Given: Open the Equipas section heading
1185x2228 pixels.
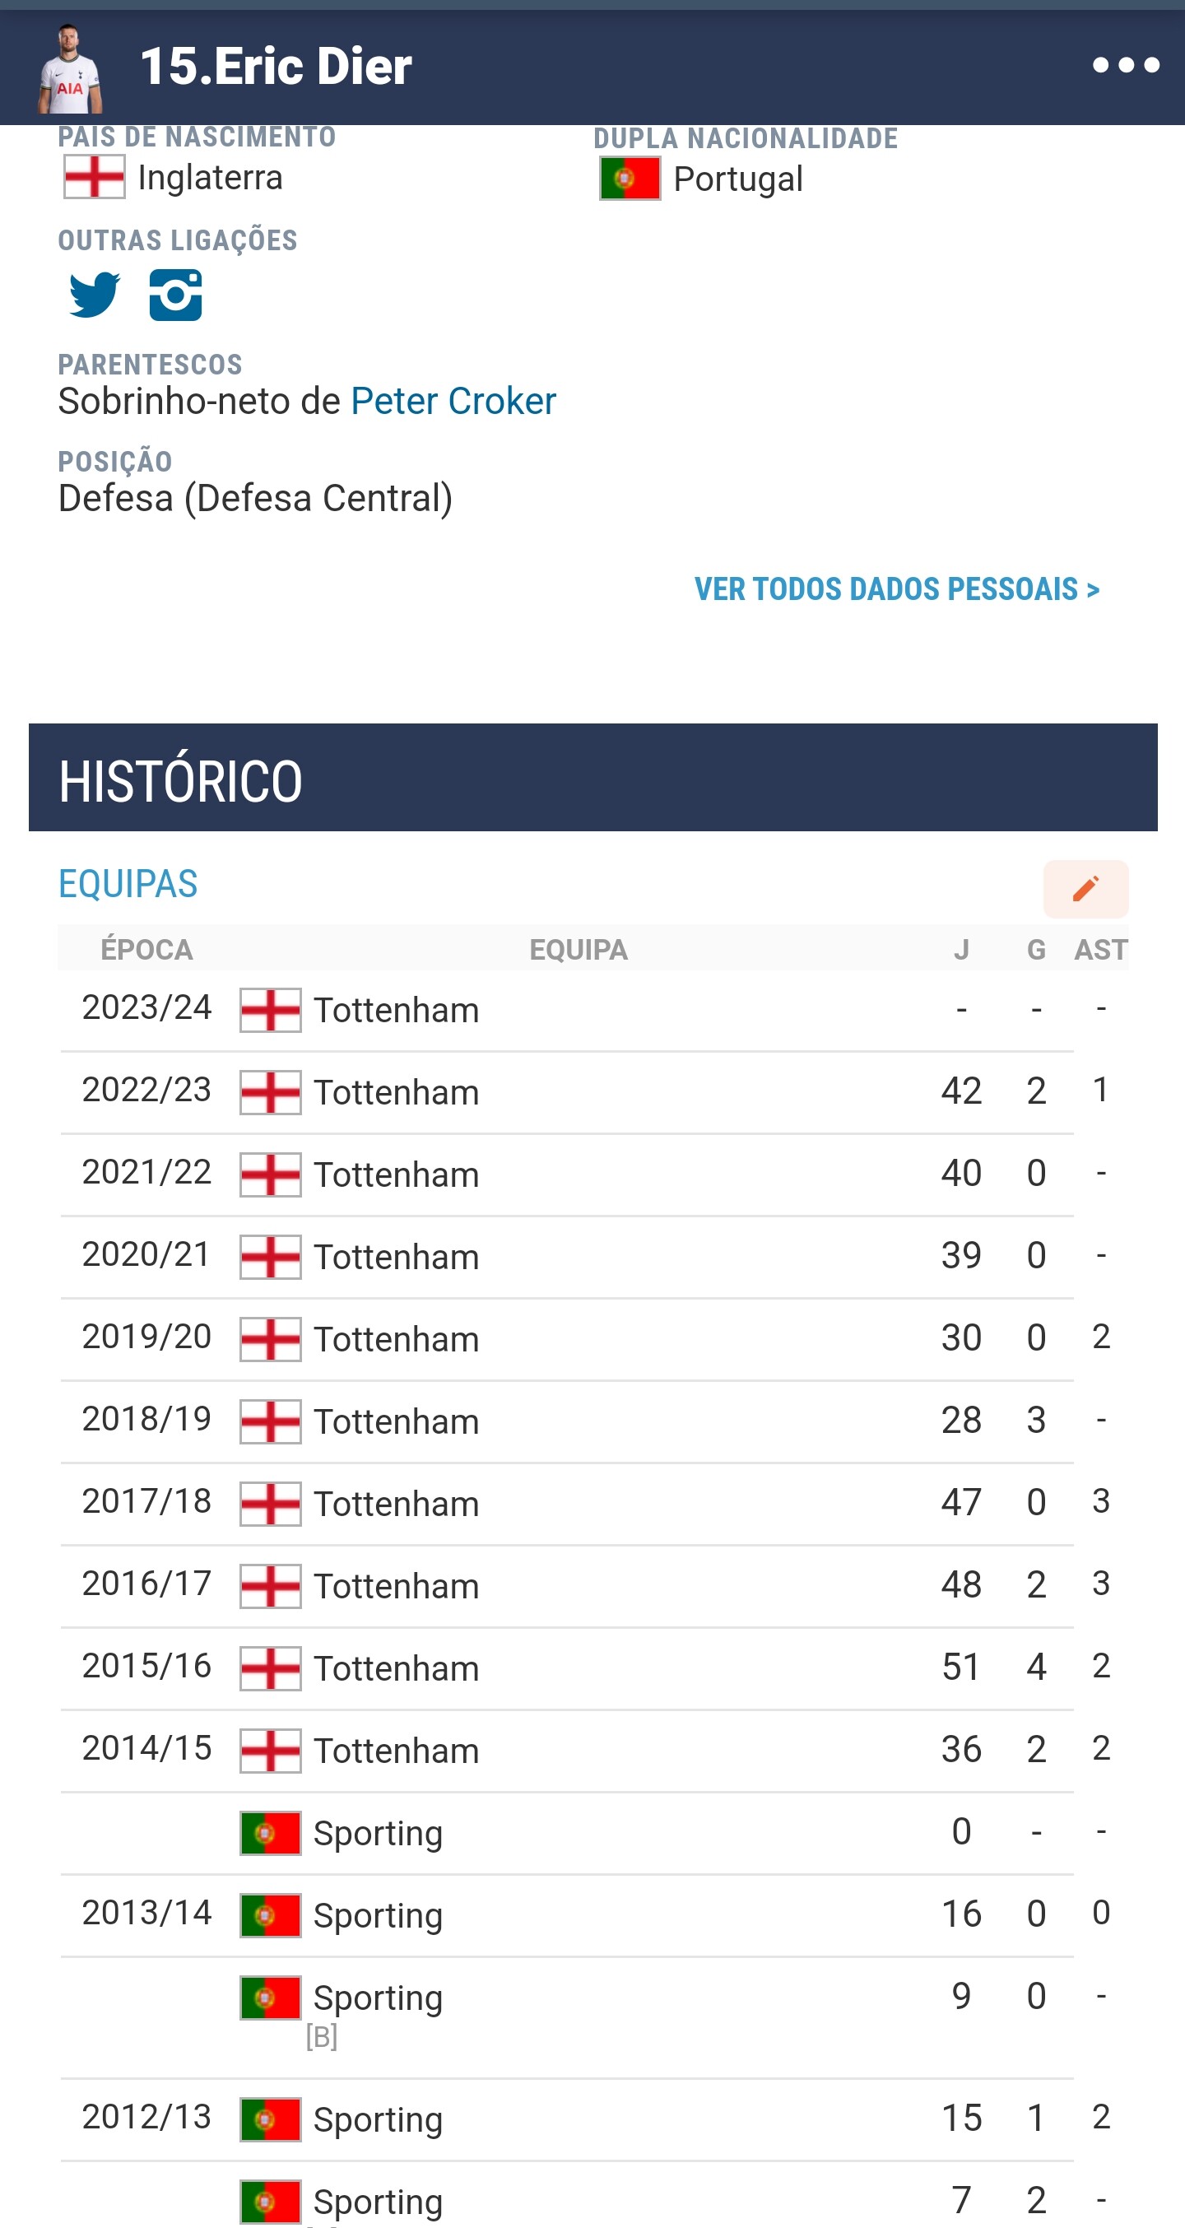Looking at the screenshot, I should click(128, 884).
